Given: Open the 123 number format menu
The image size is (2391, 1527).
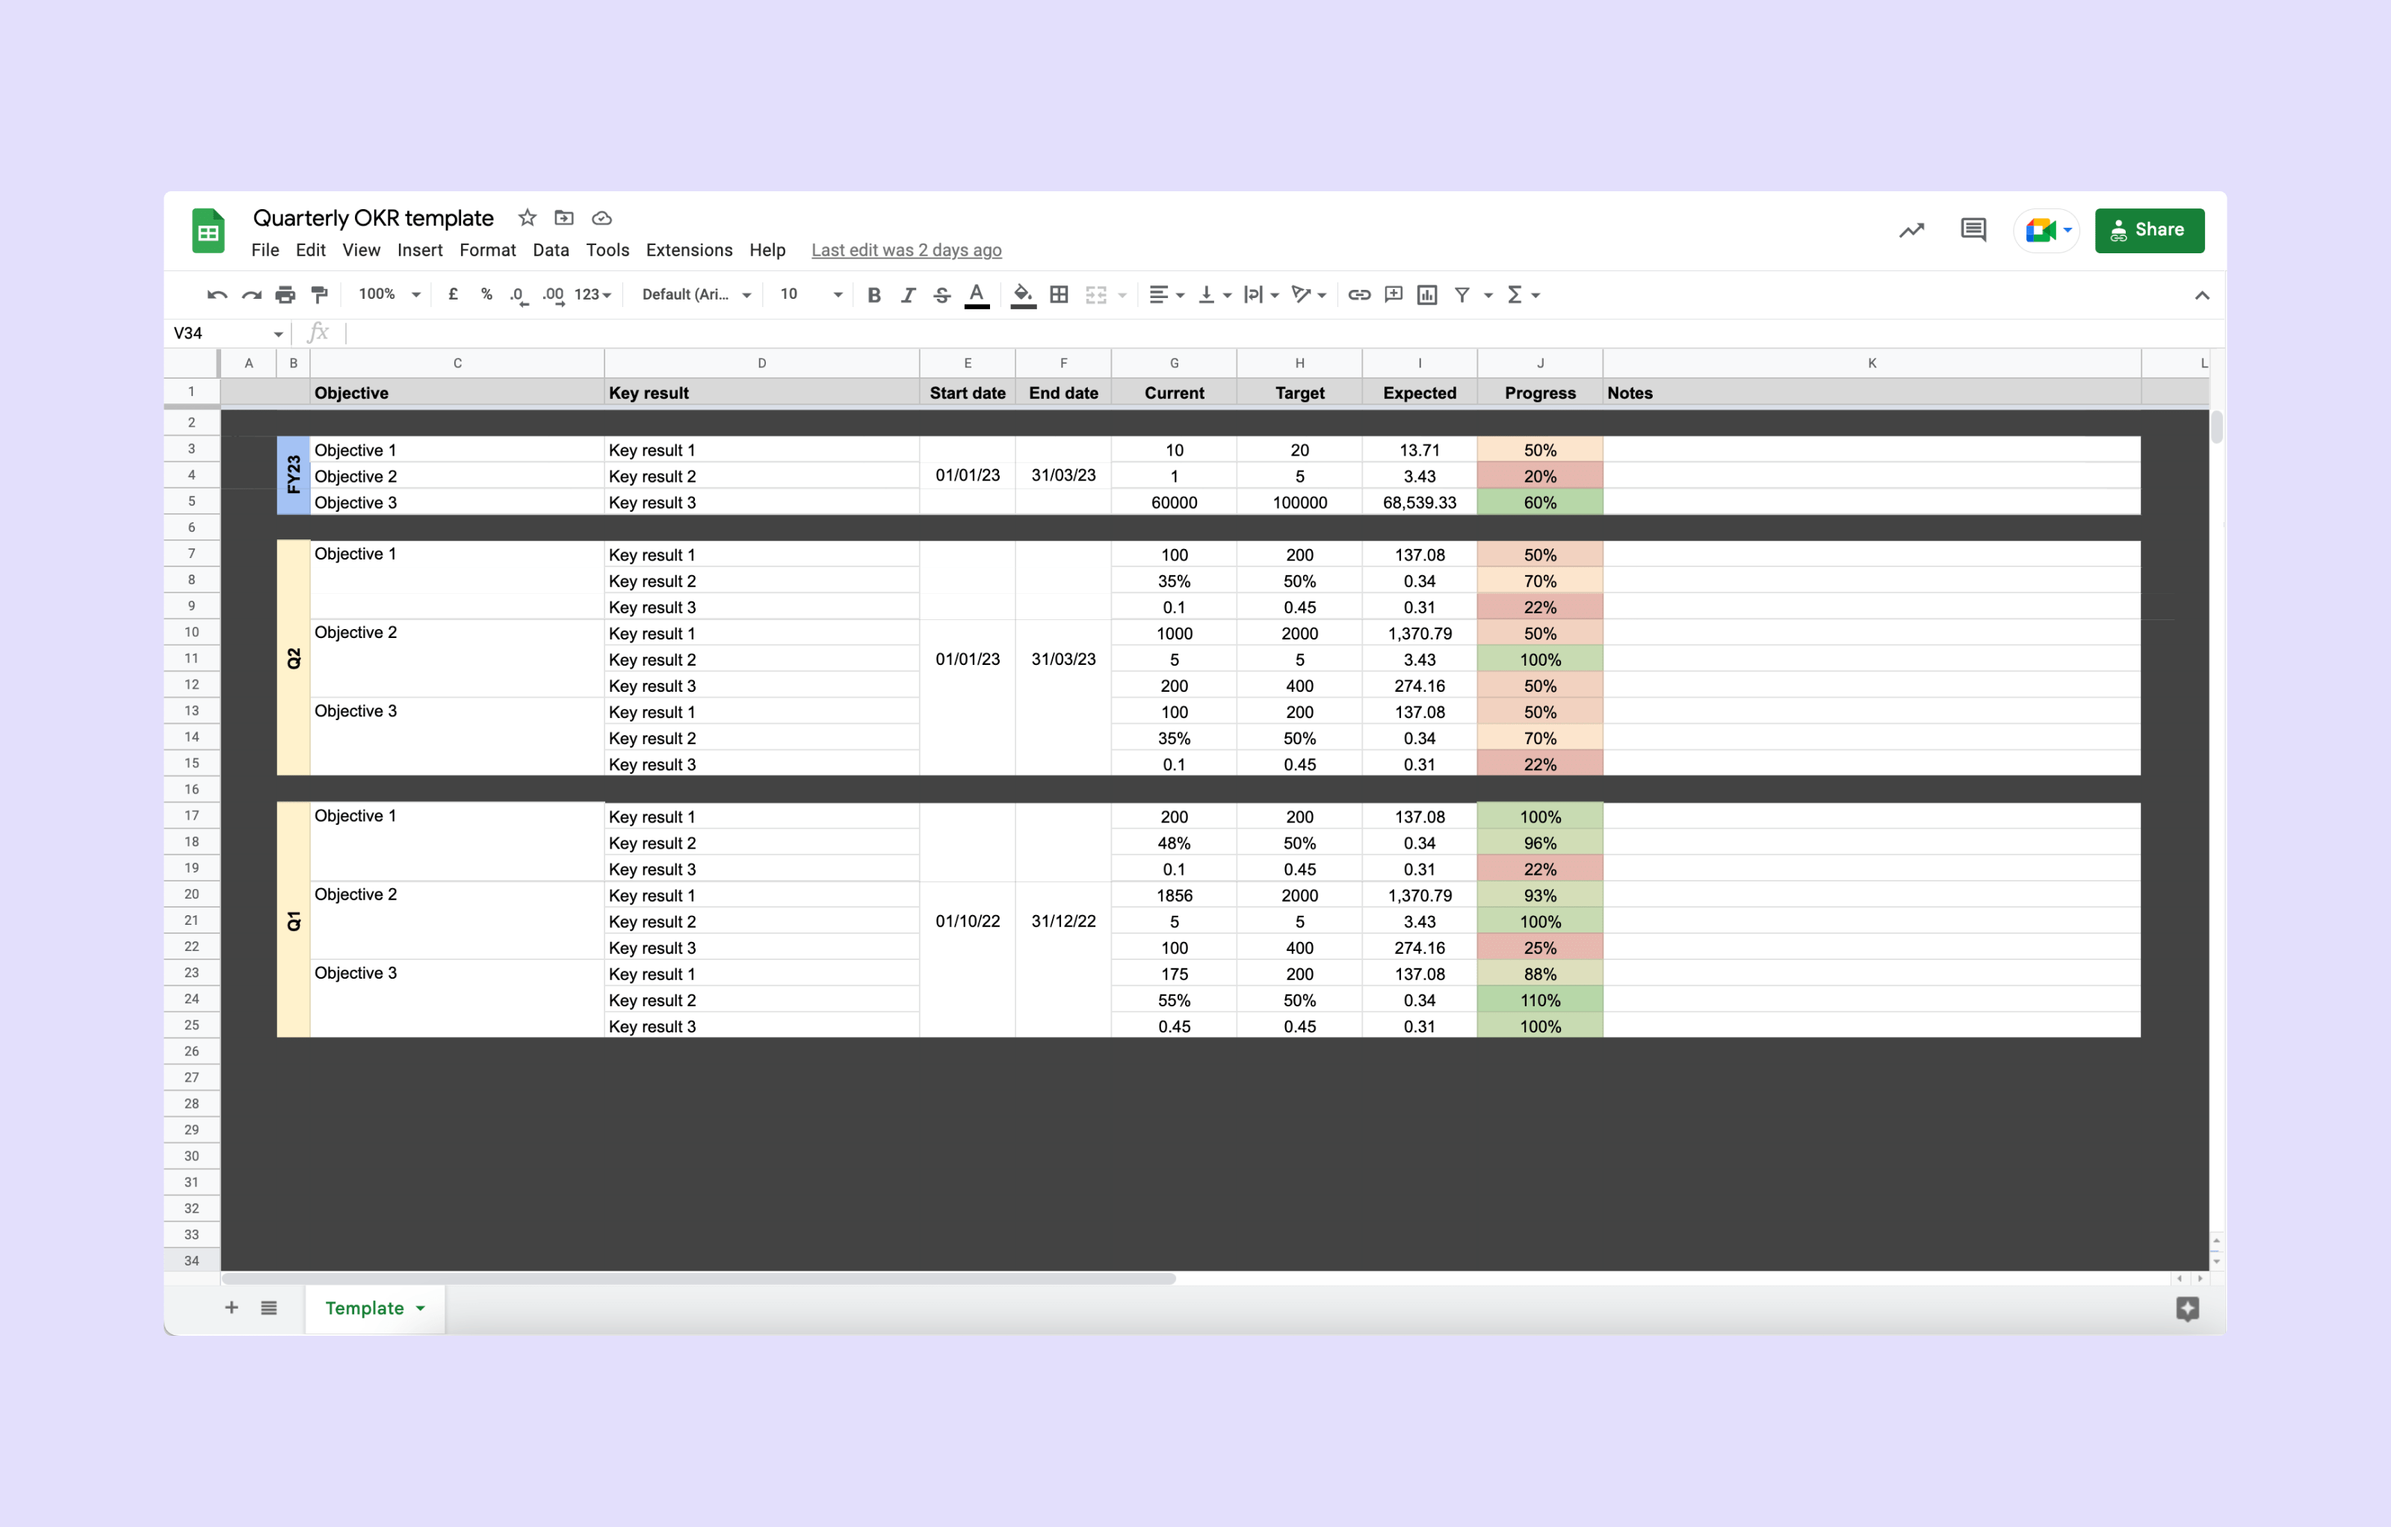Looking at the screenshot, I should [593, 295].
